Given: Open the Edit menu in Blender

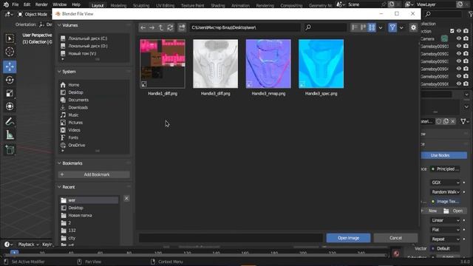Looking at the screenshot, I should (x=27, y=4).
